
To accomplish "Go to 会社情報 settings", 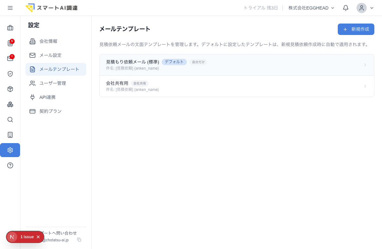I will pos(56,41).
